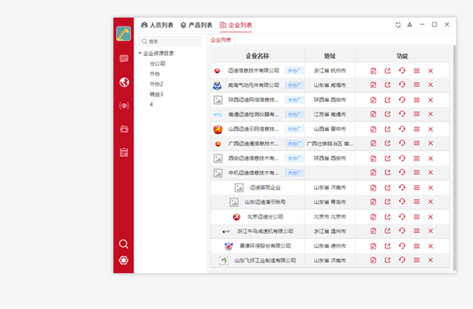Select the tree item labeled 4
The width and height of the screenshot is (473, 309).
click(x=151, y=105)
